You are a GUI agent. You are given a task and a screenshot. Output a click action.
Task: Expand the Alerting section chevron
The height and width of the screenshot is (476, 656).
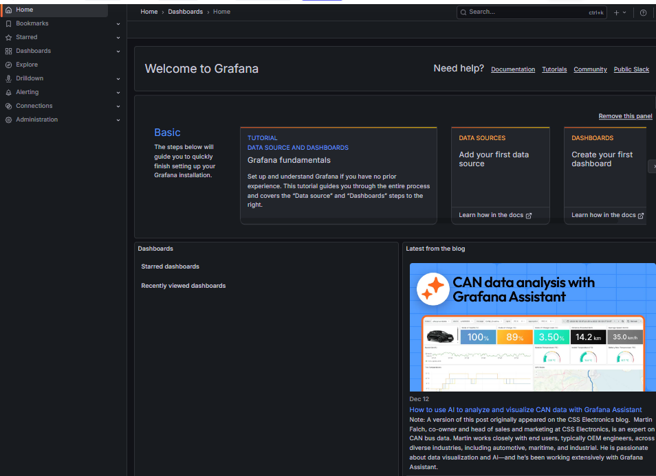pos(118,92)
